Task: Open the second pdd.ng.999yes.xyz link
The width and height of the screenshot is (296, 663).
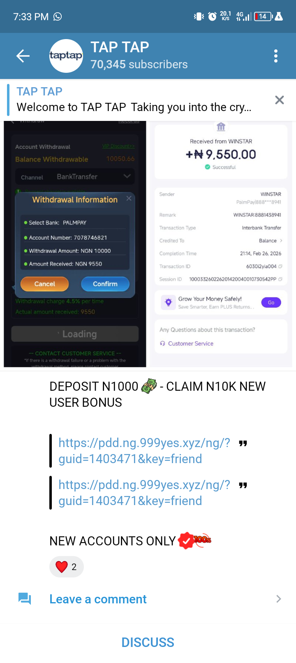Action: pos(144,493)
